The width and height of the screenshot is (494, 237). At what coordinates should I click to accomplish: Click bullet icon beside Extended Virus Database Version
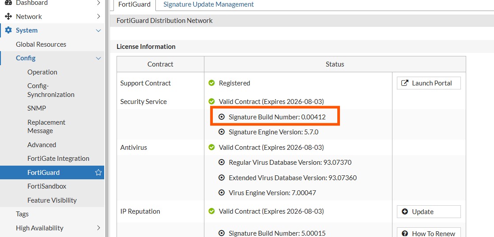[x=222, y=178]
